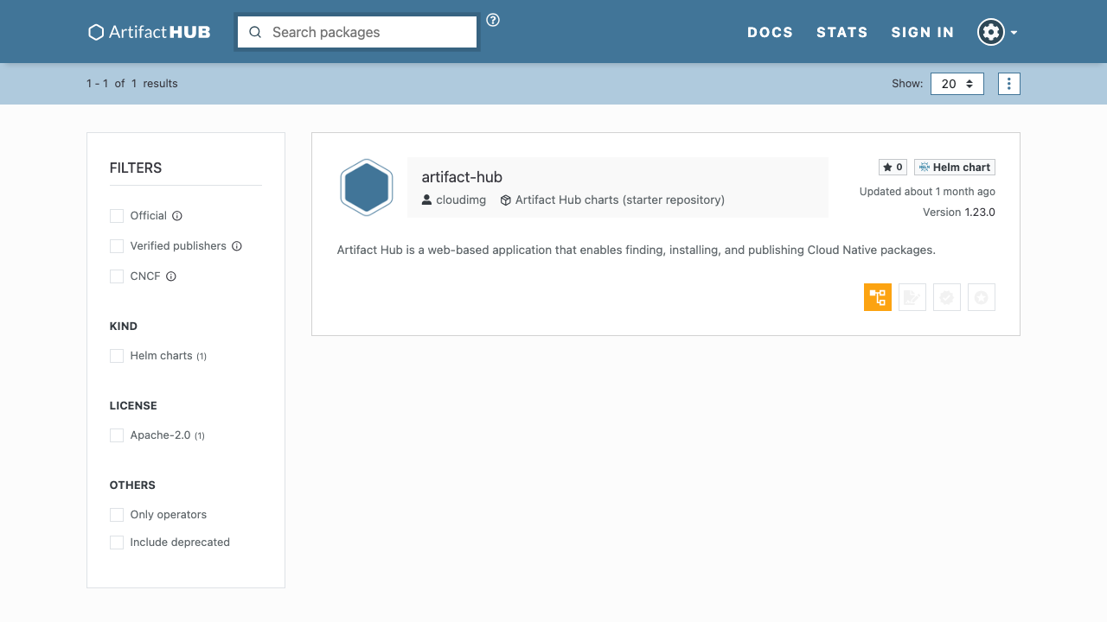
Task: Check the Verified publishers filter
Action: click(x=117, y=246)
